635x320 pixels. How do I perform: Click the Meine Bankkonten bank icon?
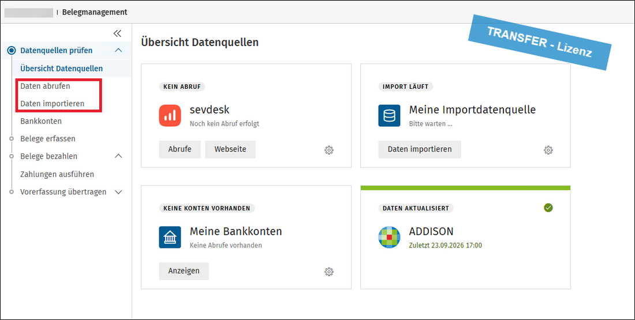(x=170, y=237)
